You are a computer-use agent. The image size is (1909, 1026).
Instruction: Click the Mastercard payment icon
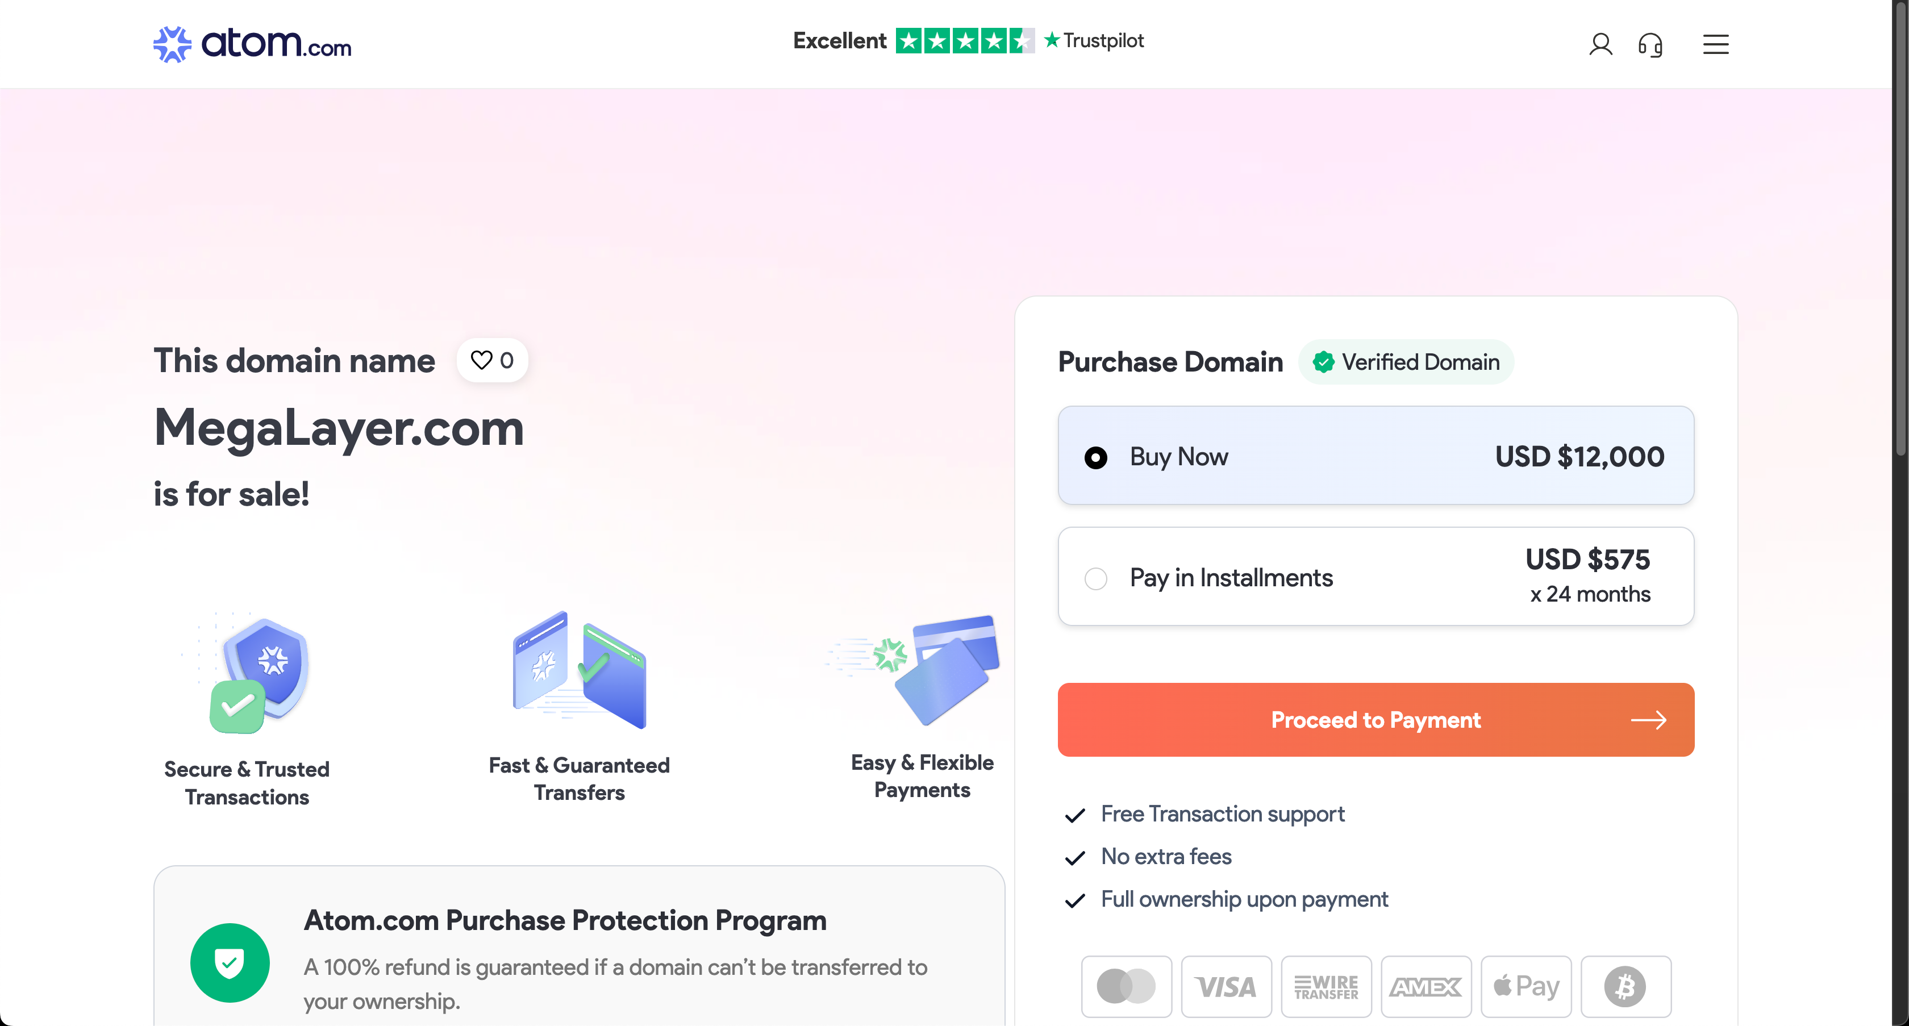click(1126, 986)
